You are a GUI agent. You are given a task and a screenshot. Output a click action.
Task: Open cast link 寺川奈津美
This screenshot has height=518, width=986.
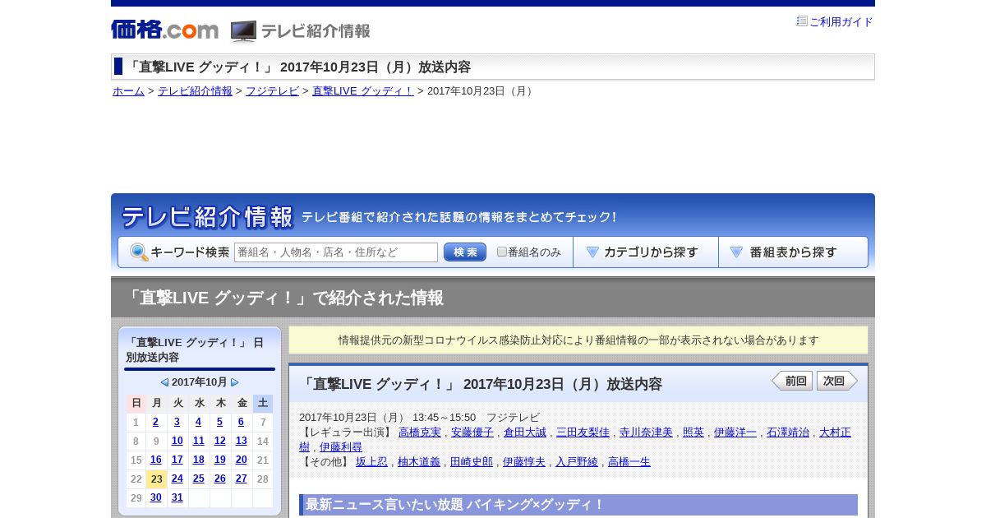(646, 432)
